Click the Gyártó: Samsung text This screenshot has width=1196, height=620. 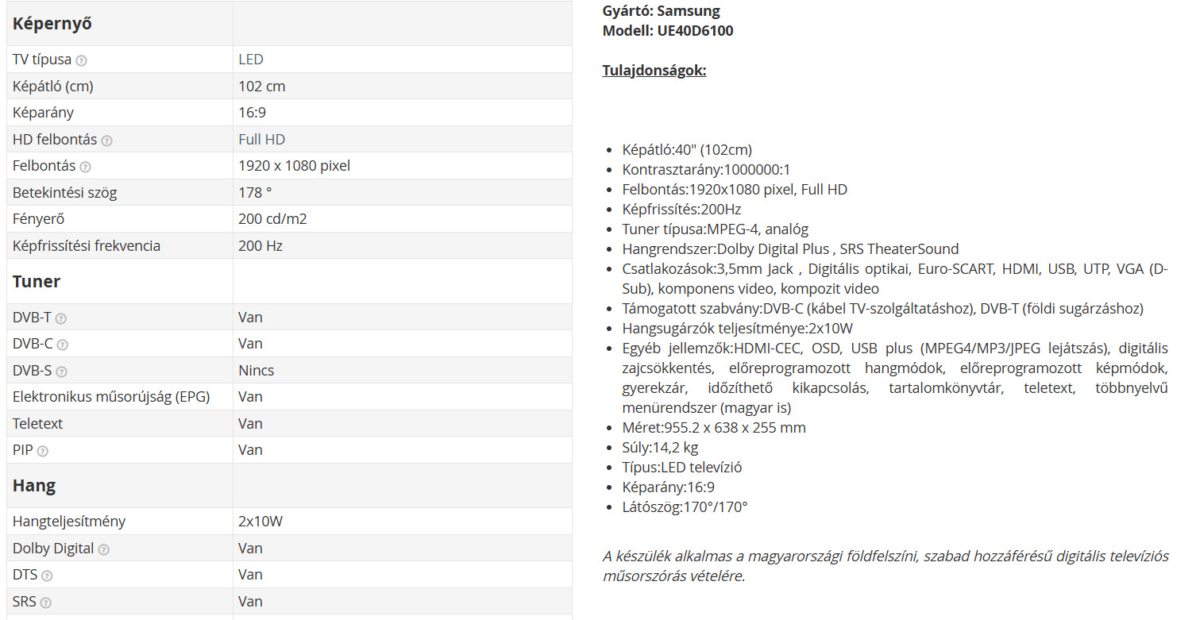pyautogui.click(x=662, y=11)
